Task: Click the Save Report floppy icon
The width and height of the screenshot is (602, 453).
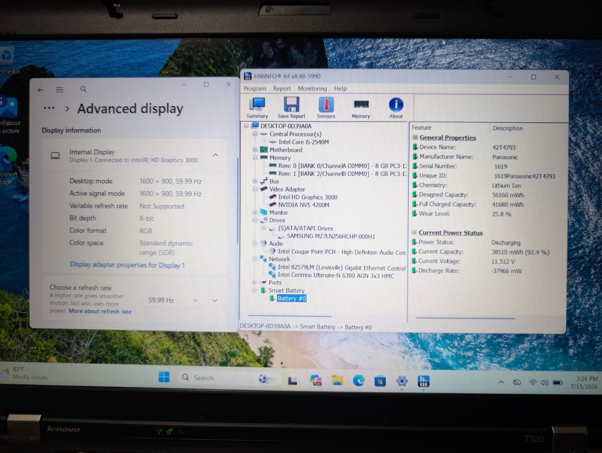Action: tap(291, 108)
